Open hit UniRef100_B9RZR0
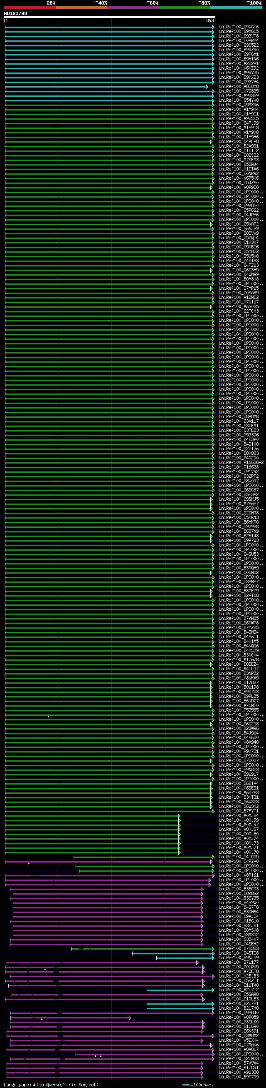The height and width of the screenshot is (1088, 266). (239, 50)
